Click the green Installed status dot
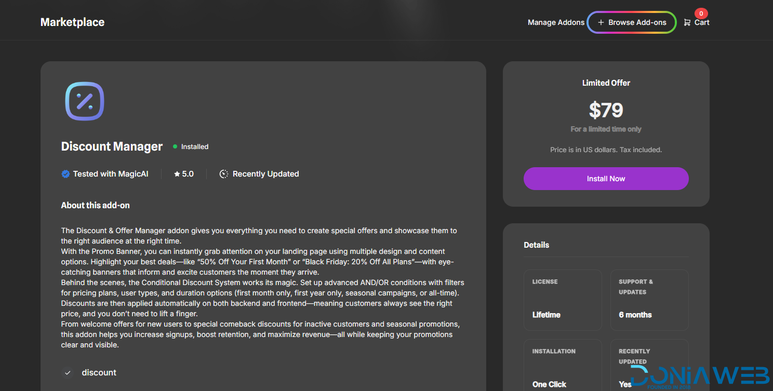 click(x=175, y=147)
